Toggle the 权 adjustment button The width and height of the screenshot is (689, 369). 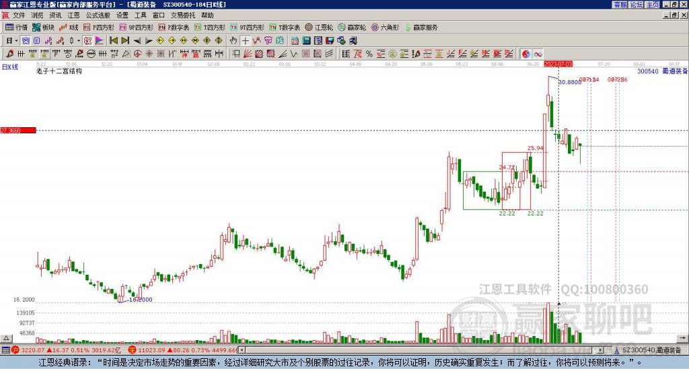tap(88, 41)
